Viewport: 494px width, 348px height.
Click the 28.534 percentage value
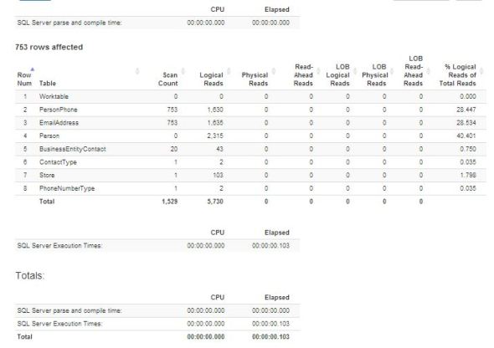click(466, 123)
